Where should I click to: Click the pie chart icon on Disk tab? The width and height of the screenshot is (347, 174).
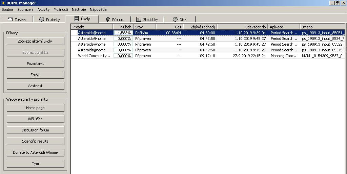coord(175,19)
